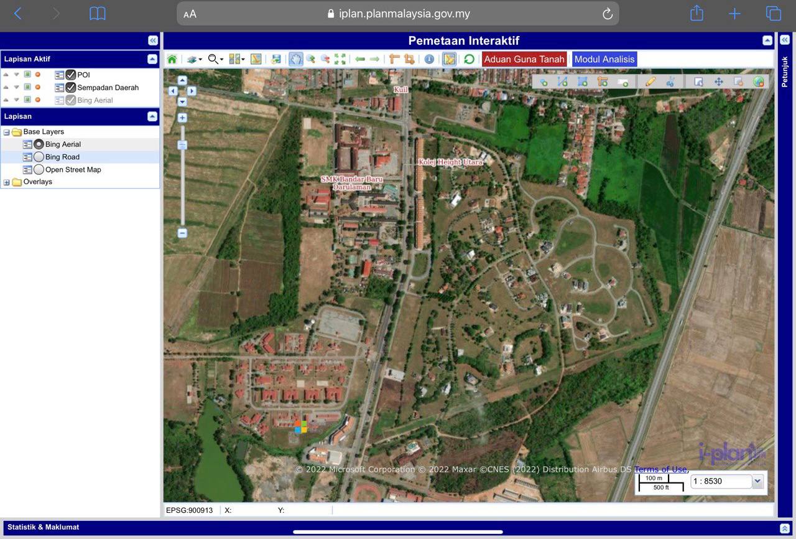Open the Terms of Use link
796x539 pixels.
click(660, 469)
